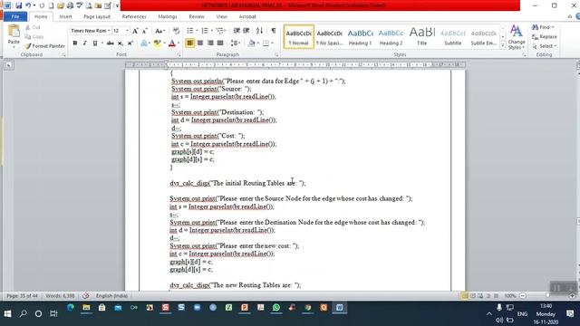Toggle Justify alignment
Screen dimensions: 580x326
pyautogui.click(x=220, y=43)
